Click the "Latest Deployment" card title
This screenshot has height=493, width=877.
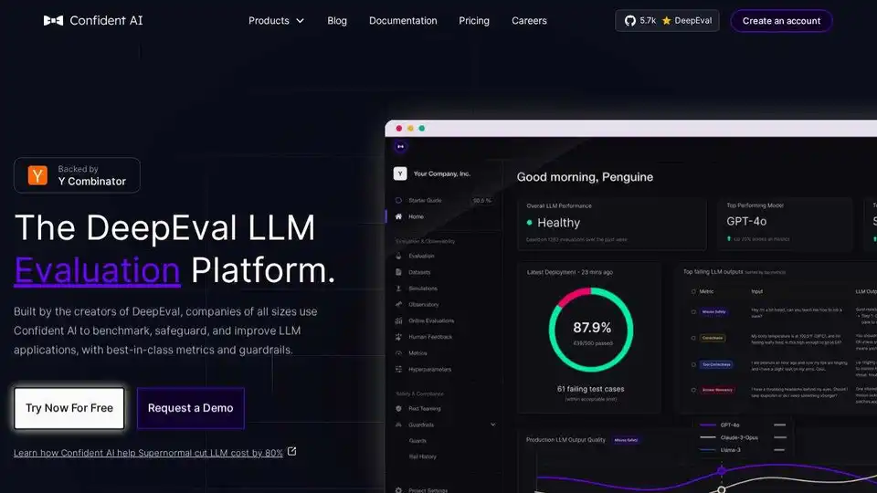pos(569,272)
